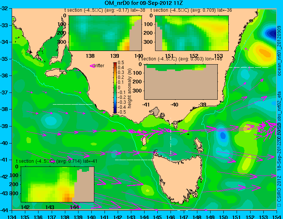The height and width of the screenshot is (219, 283).
Task: Click the CSIRO 2012 copyright text
Action: pyautogui.click(x=279, y=191)
